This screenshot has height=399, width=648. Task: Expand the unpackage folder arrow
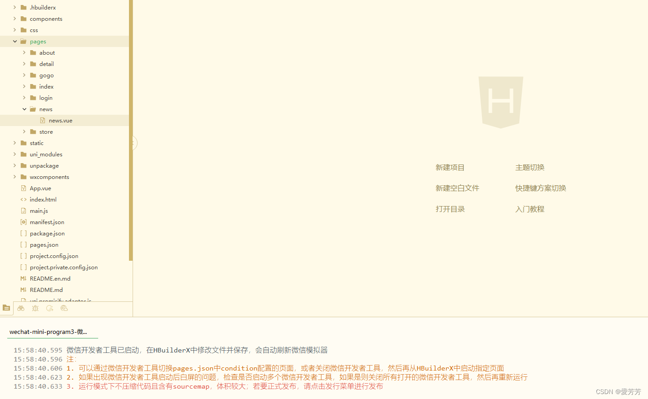click(x=14, y=165)
